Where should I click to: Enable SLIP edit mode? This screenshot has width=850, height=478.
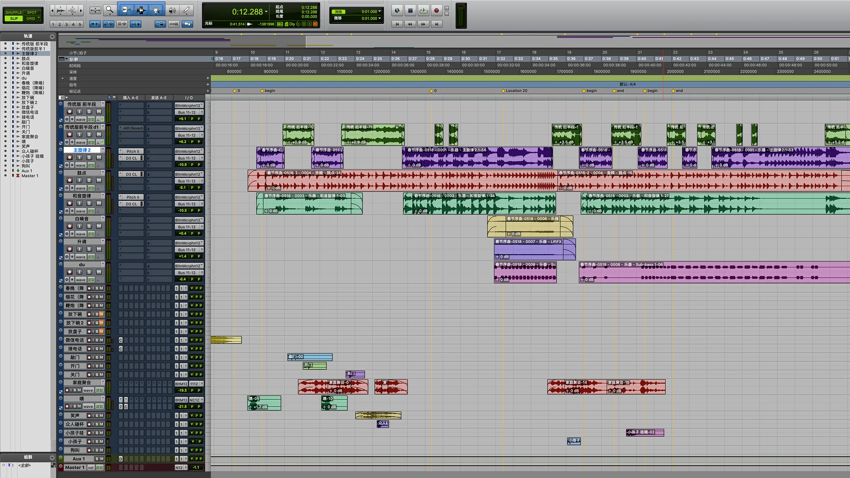point(14,18)
